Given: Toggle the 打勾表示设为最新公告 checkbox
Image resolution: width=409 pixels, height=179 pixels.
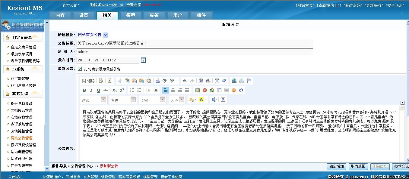Looking at the screenshot, I should click(x=80, y=69).
